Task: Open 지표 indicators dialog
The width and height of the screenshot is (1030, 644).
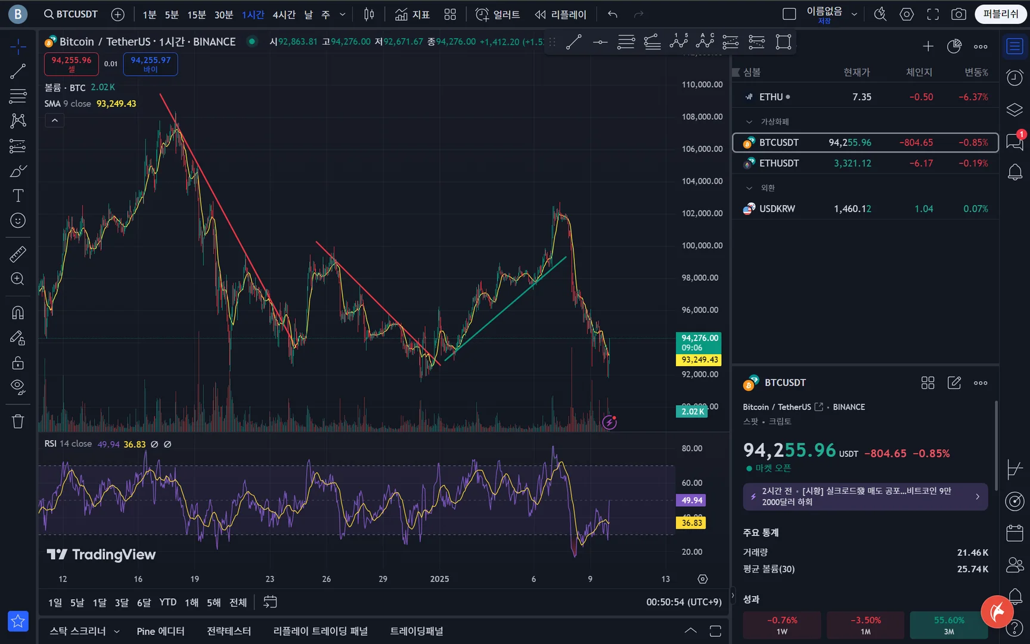Action: click(412, 14)
